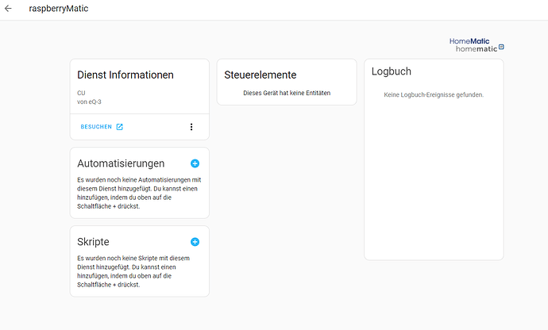Click the Steuerelemente heading

[x=260, y=75]
